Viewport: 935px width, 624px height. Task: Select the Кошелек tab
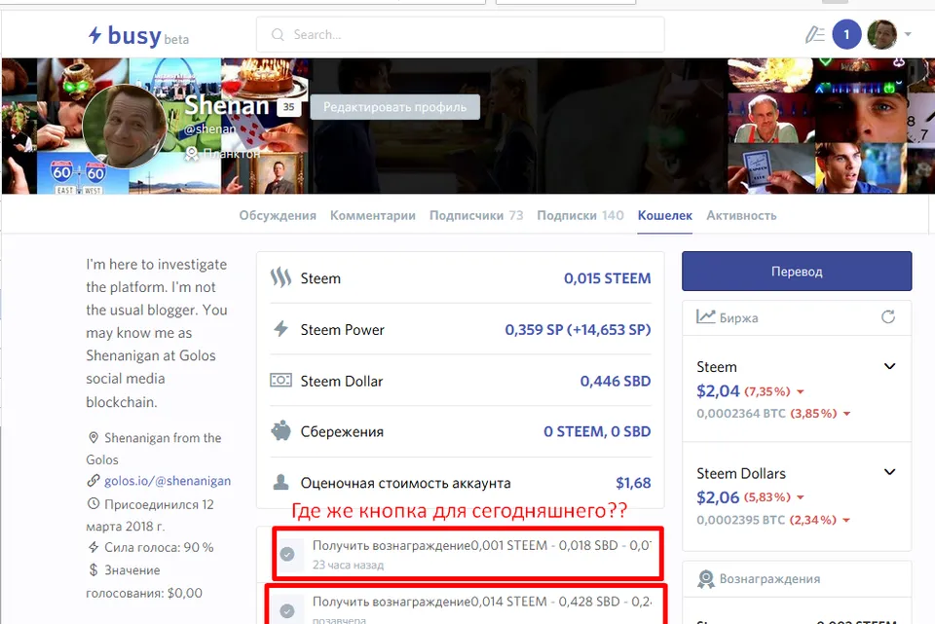click(665, 216)
